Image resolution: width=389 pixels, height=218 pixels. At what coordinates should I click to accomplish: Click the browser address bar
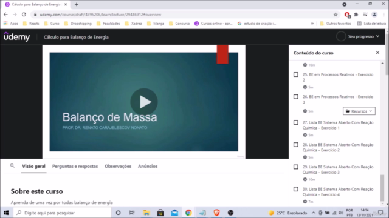pyautogui.click(x=184, y=15)
